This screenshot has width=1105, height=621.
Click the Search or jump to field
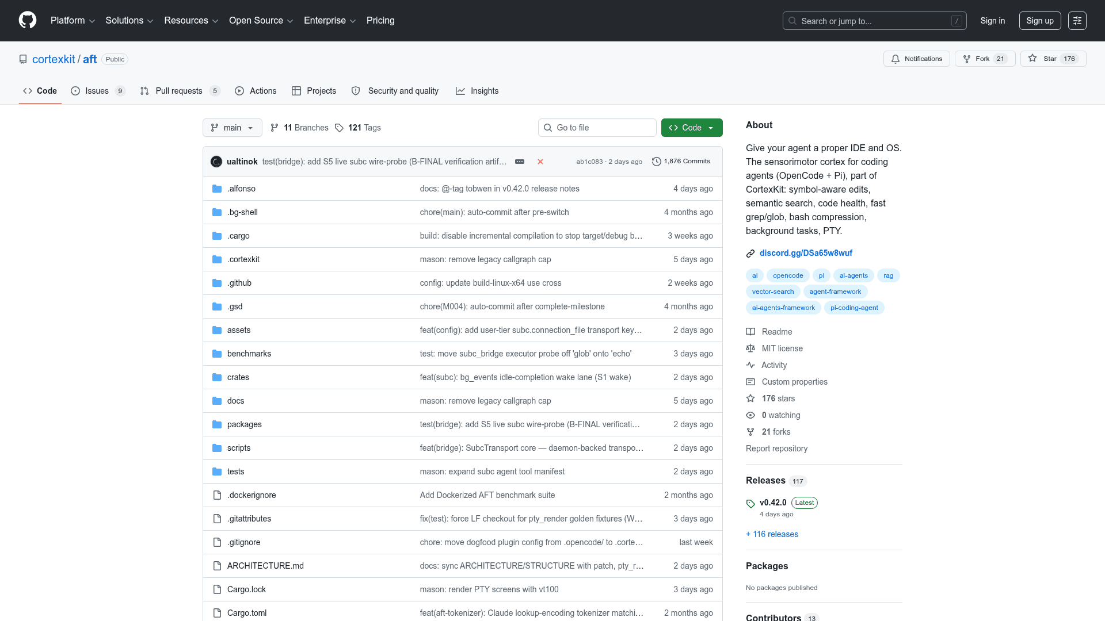pos(874,21)
